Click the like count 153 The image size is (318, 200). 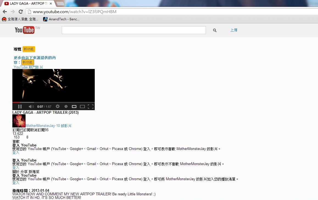tap(17, 137)
